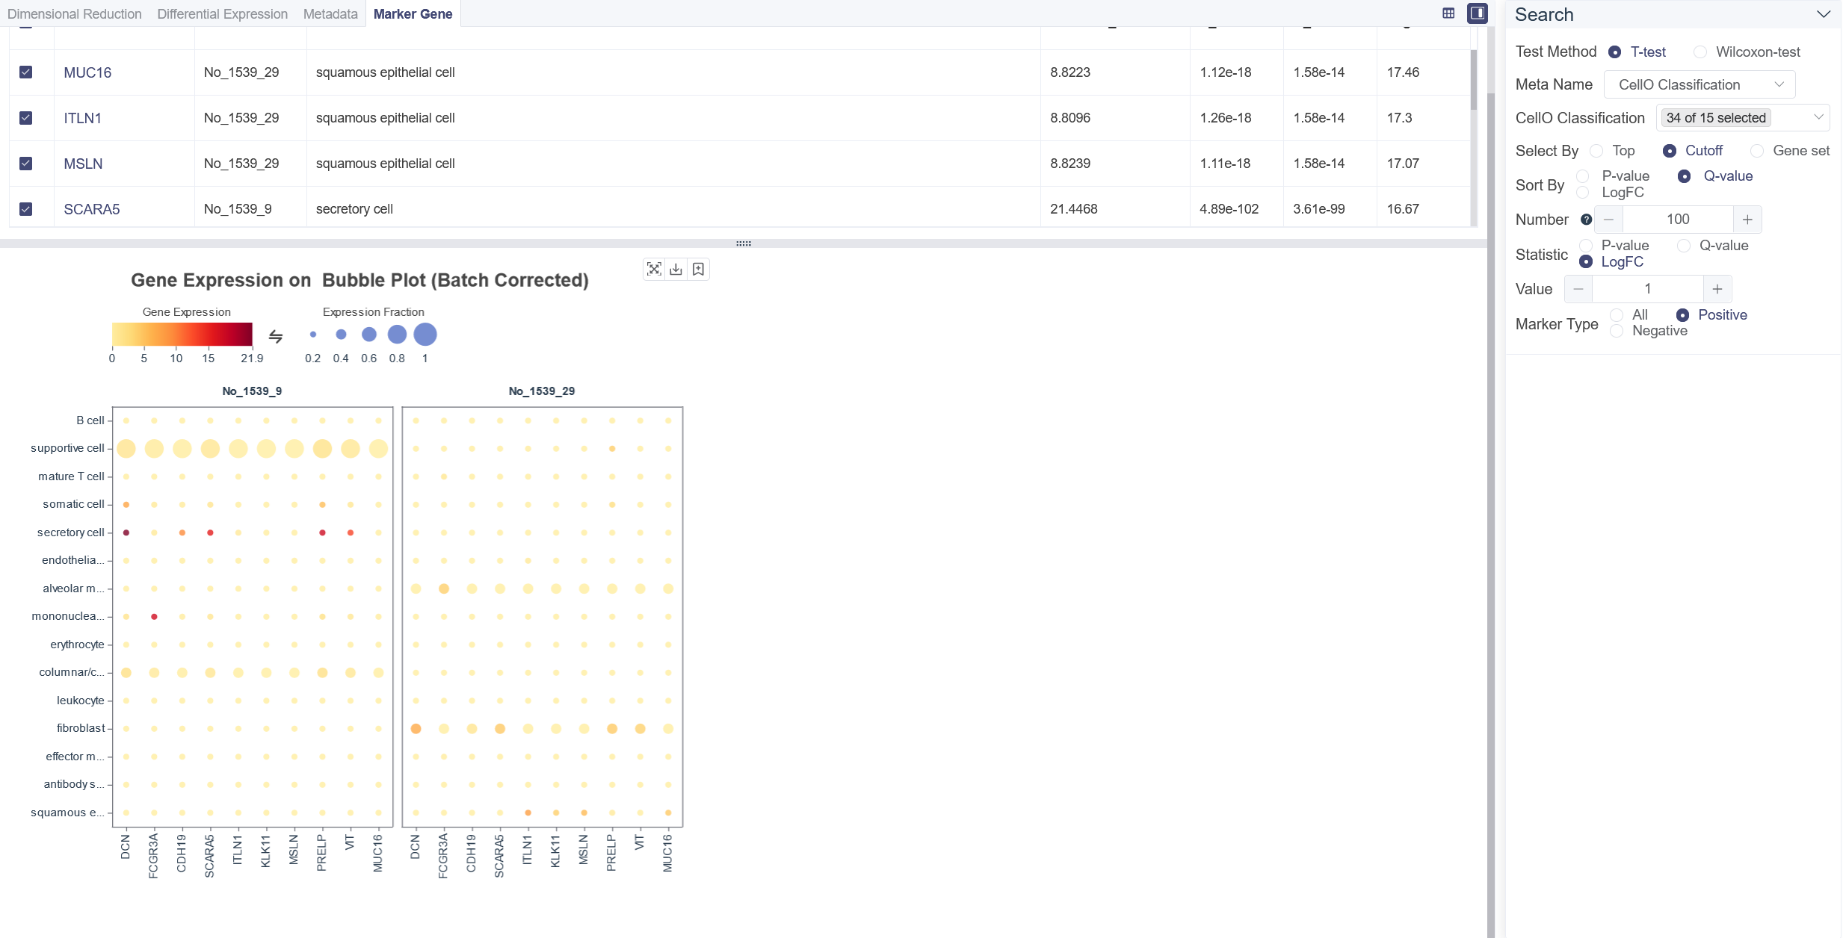This screenshot has width=1843, height=938.
Task: Set Statistic to Q-value
Action: pyautogui.click(x=1684, y=246)
